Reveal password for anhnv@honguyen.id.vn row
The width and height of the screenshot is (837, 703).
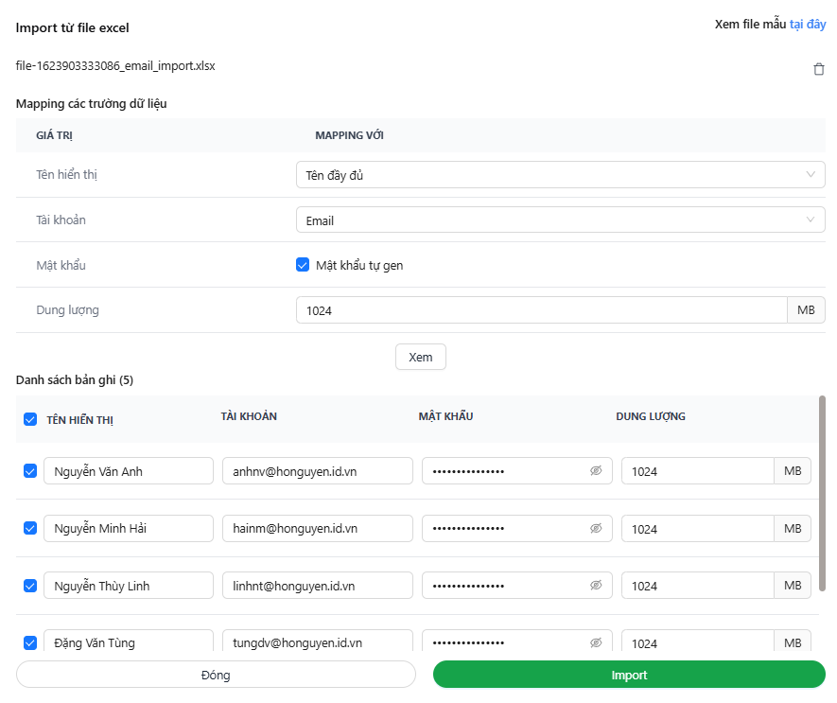click(596, 470)
